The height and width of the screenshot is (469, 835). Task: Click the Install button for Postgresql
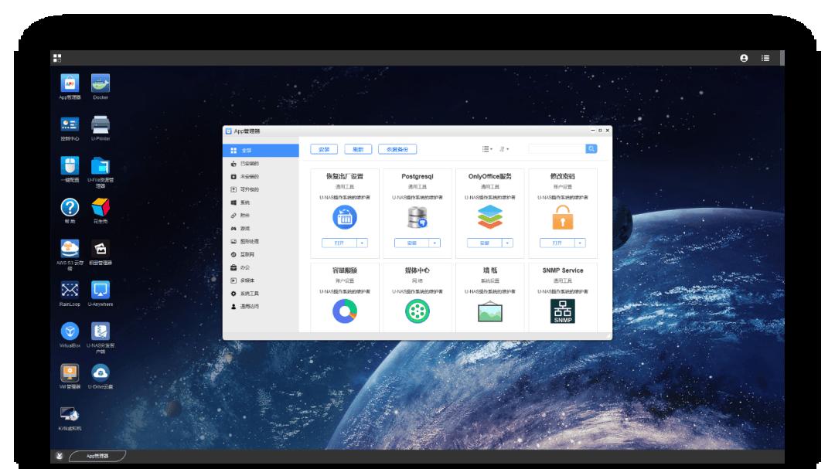(x=411, y=243)
